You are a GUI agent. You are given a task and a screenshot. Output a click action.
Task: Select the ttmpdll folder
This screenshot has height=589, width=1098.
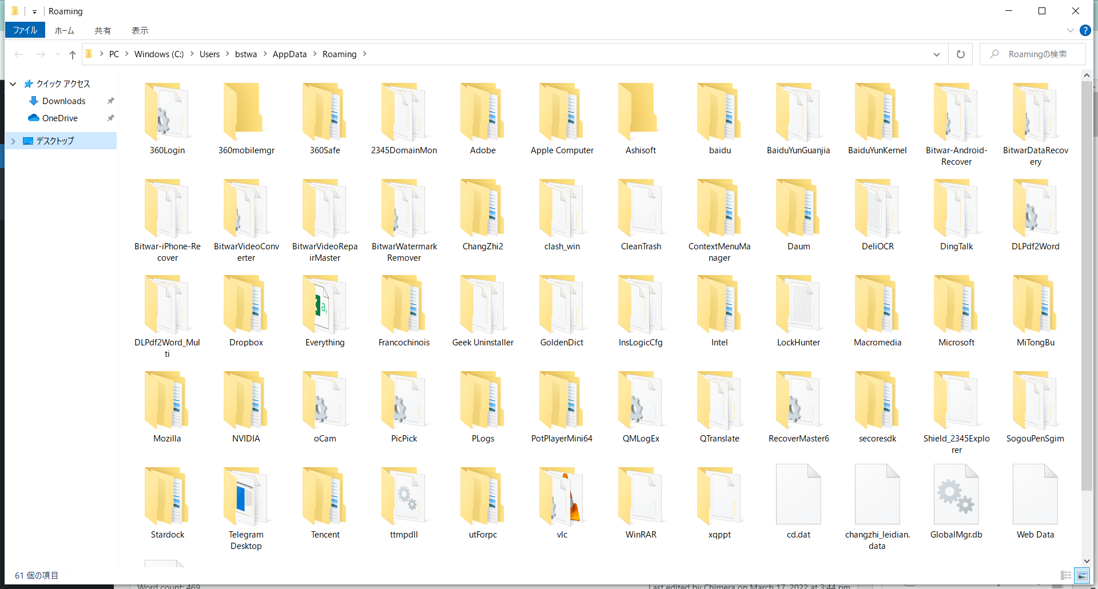404,503
